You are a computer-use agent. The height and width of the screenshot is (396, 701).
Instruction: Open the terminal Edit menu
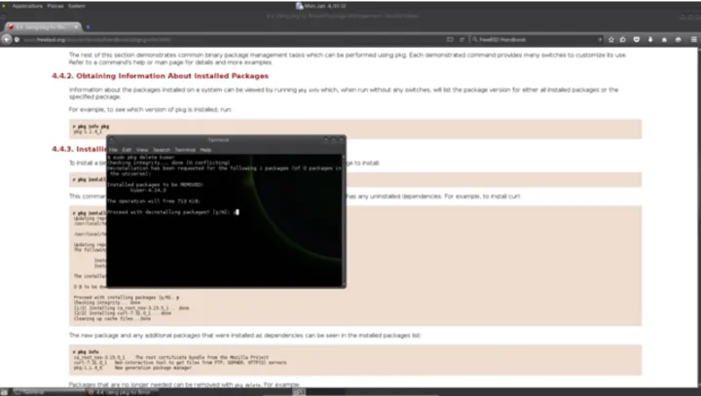click(127, 149)
